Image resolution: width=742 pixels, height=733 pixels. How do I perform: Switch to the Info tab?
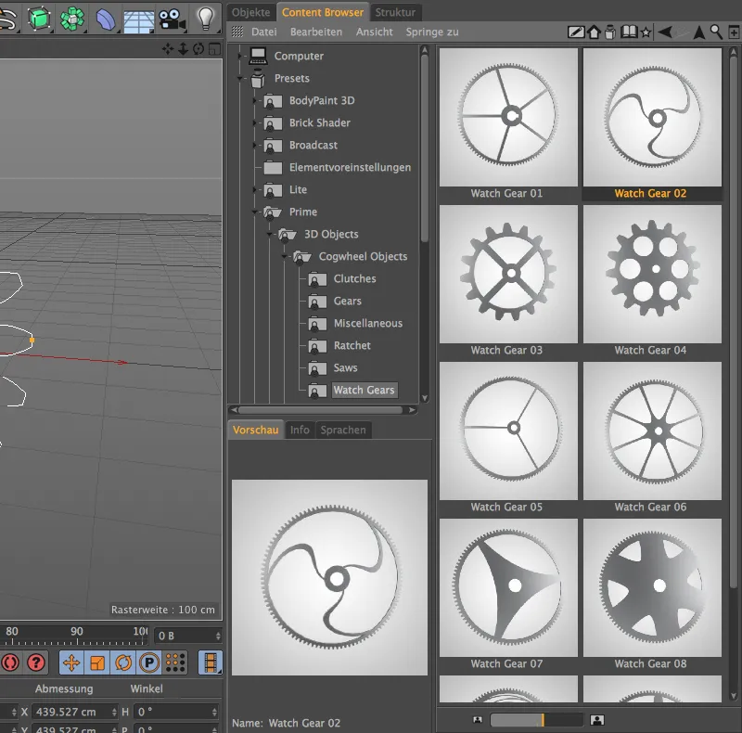click(x=300, y=430)
